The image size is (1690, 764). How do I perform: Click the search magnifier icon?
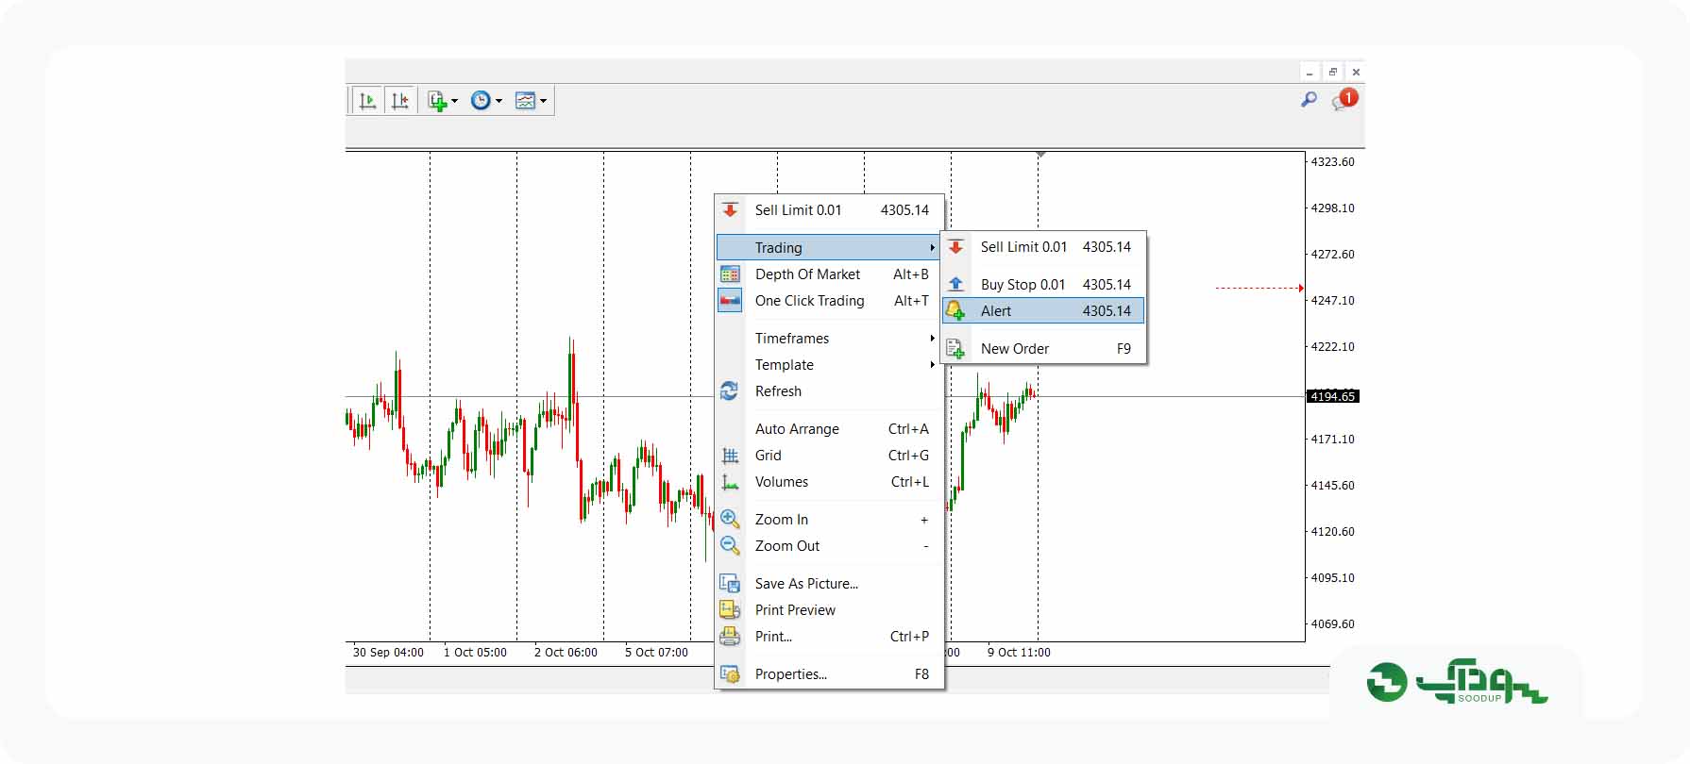click(x=1309, y=99)
